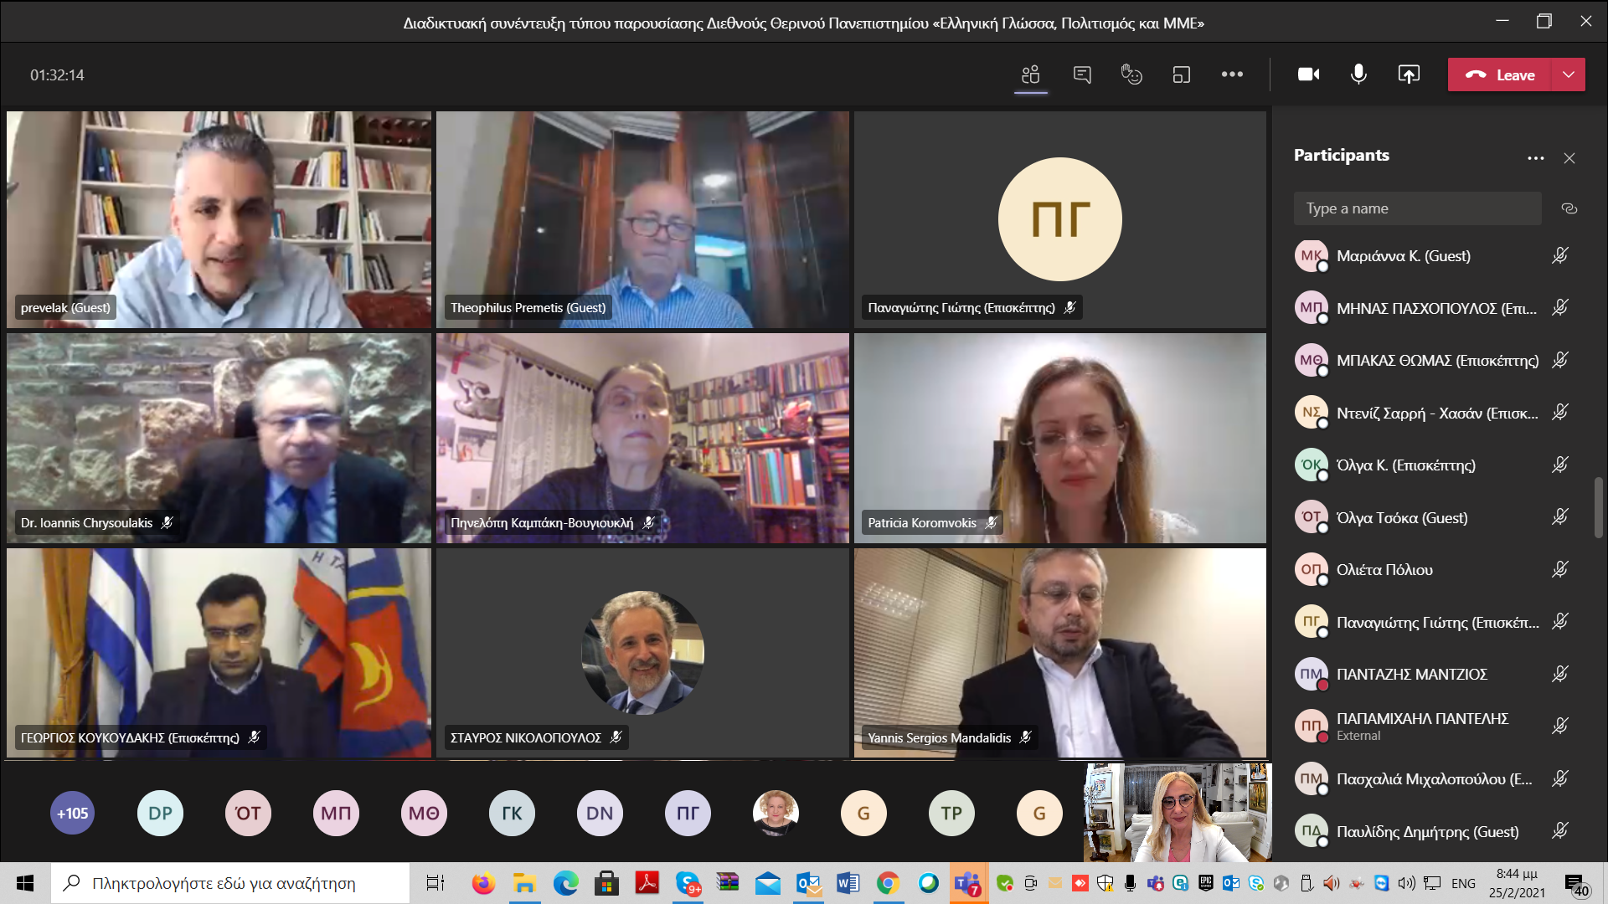Viewport: 1608px width, 904px height.
Task: Mute participant ΜΠΑΚΑΣ ΘΩΜΑΣ
Action: [1559, 360]
